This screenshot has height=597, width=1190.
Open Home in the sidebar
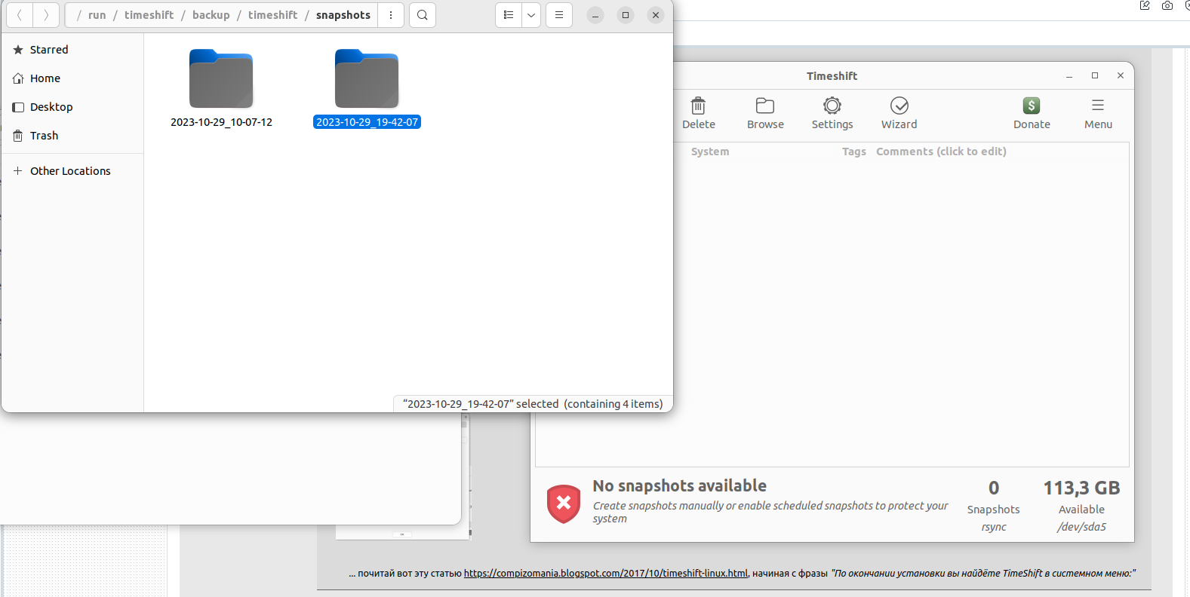[72, 78]
